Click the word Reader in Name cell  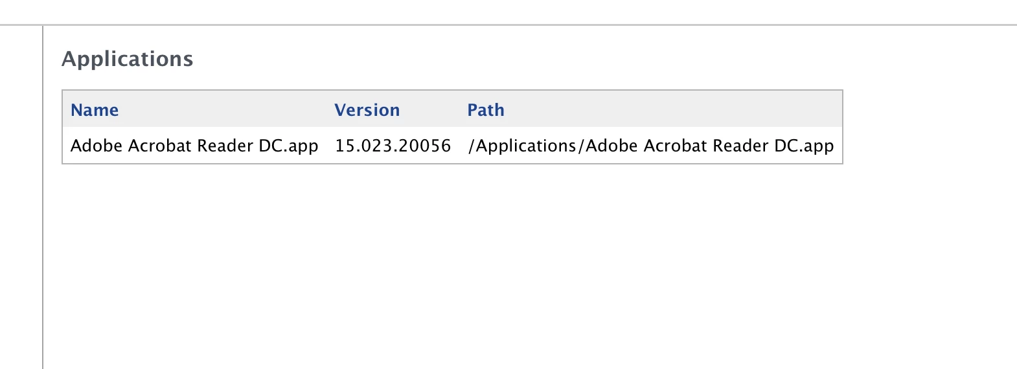click(x=225, y=146)
